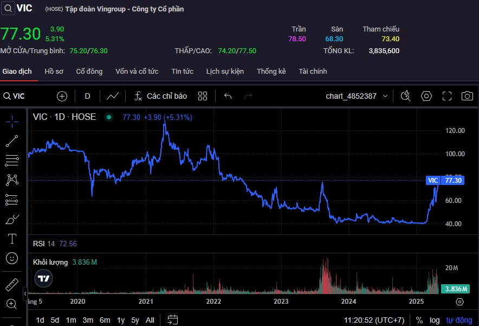Open the D timeframe interval selector

click(x=87, y=96)
